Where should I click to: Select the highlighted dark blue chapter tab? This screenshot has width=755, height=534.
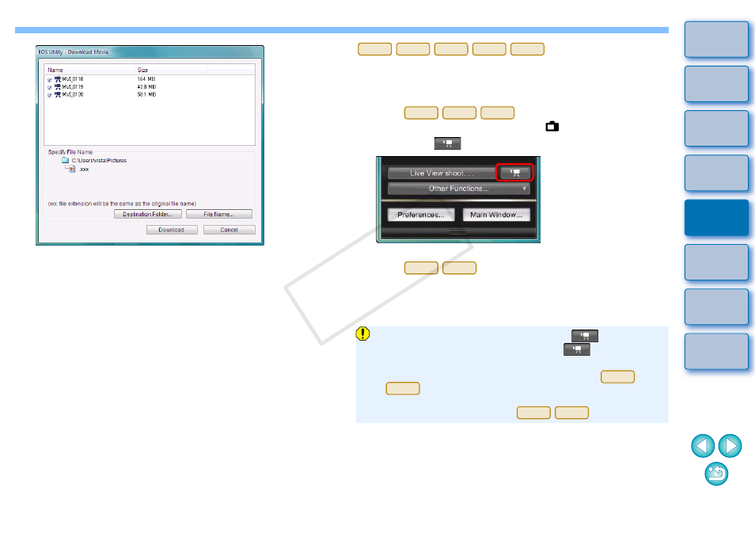coord(716,217)
